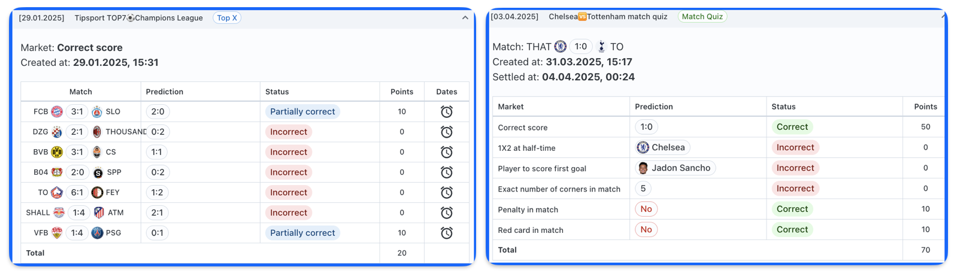Click the Bayern Munich team crest
The image size is (957, 273).
point(57,112)
